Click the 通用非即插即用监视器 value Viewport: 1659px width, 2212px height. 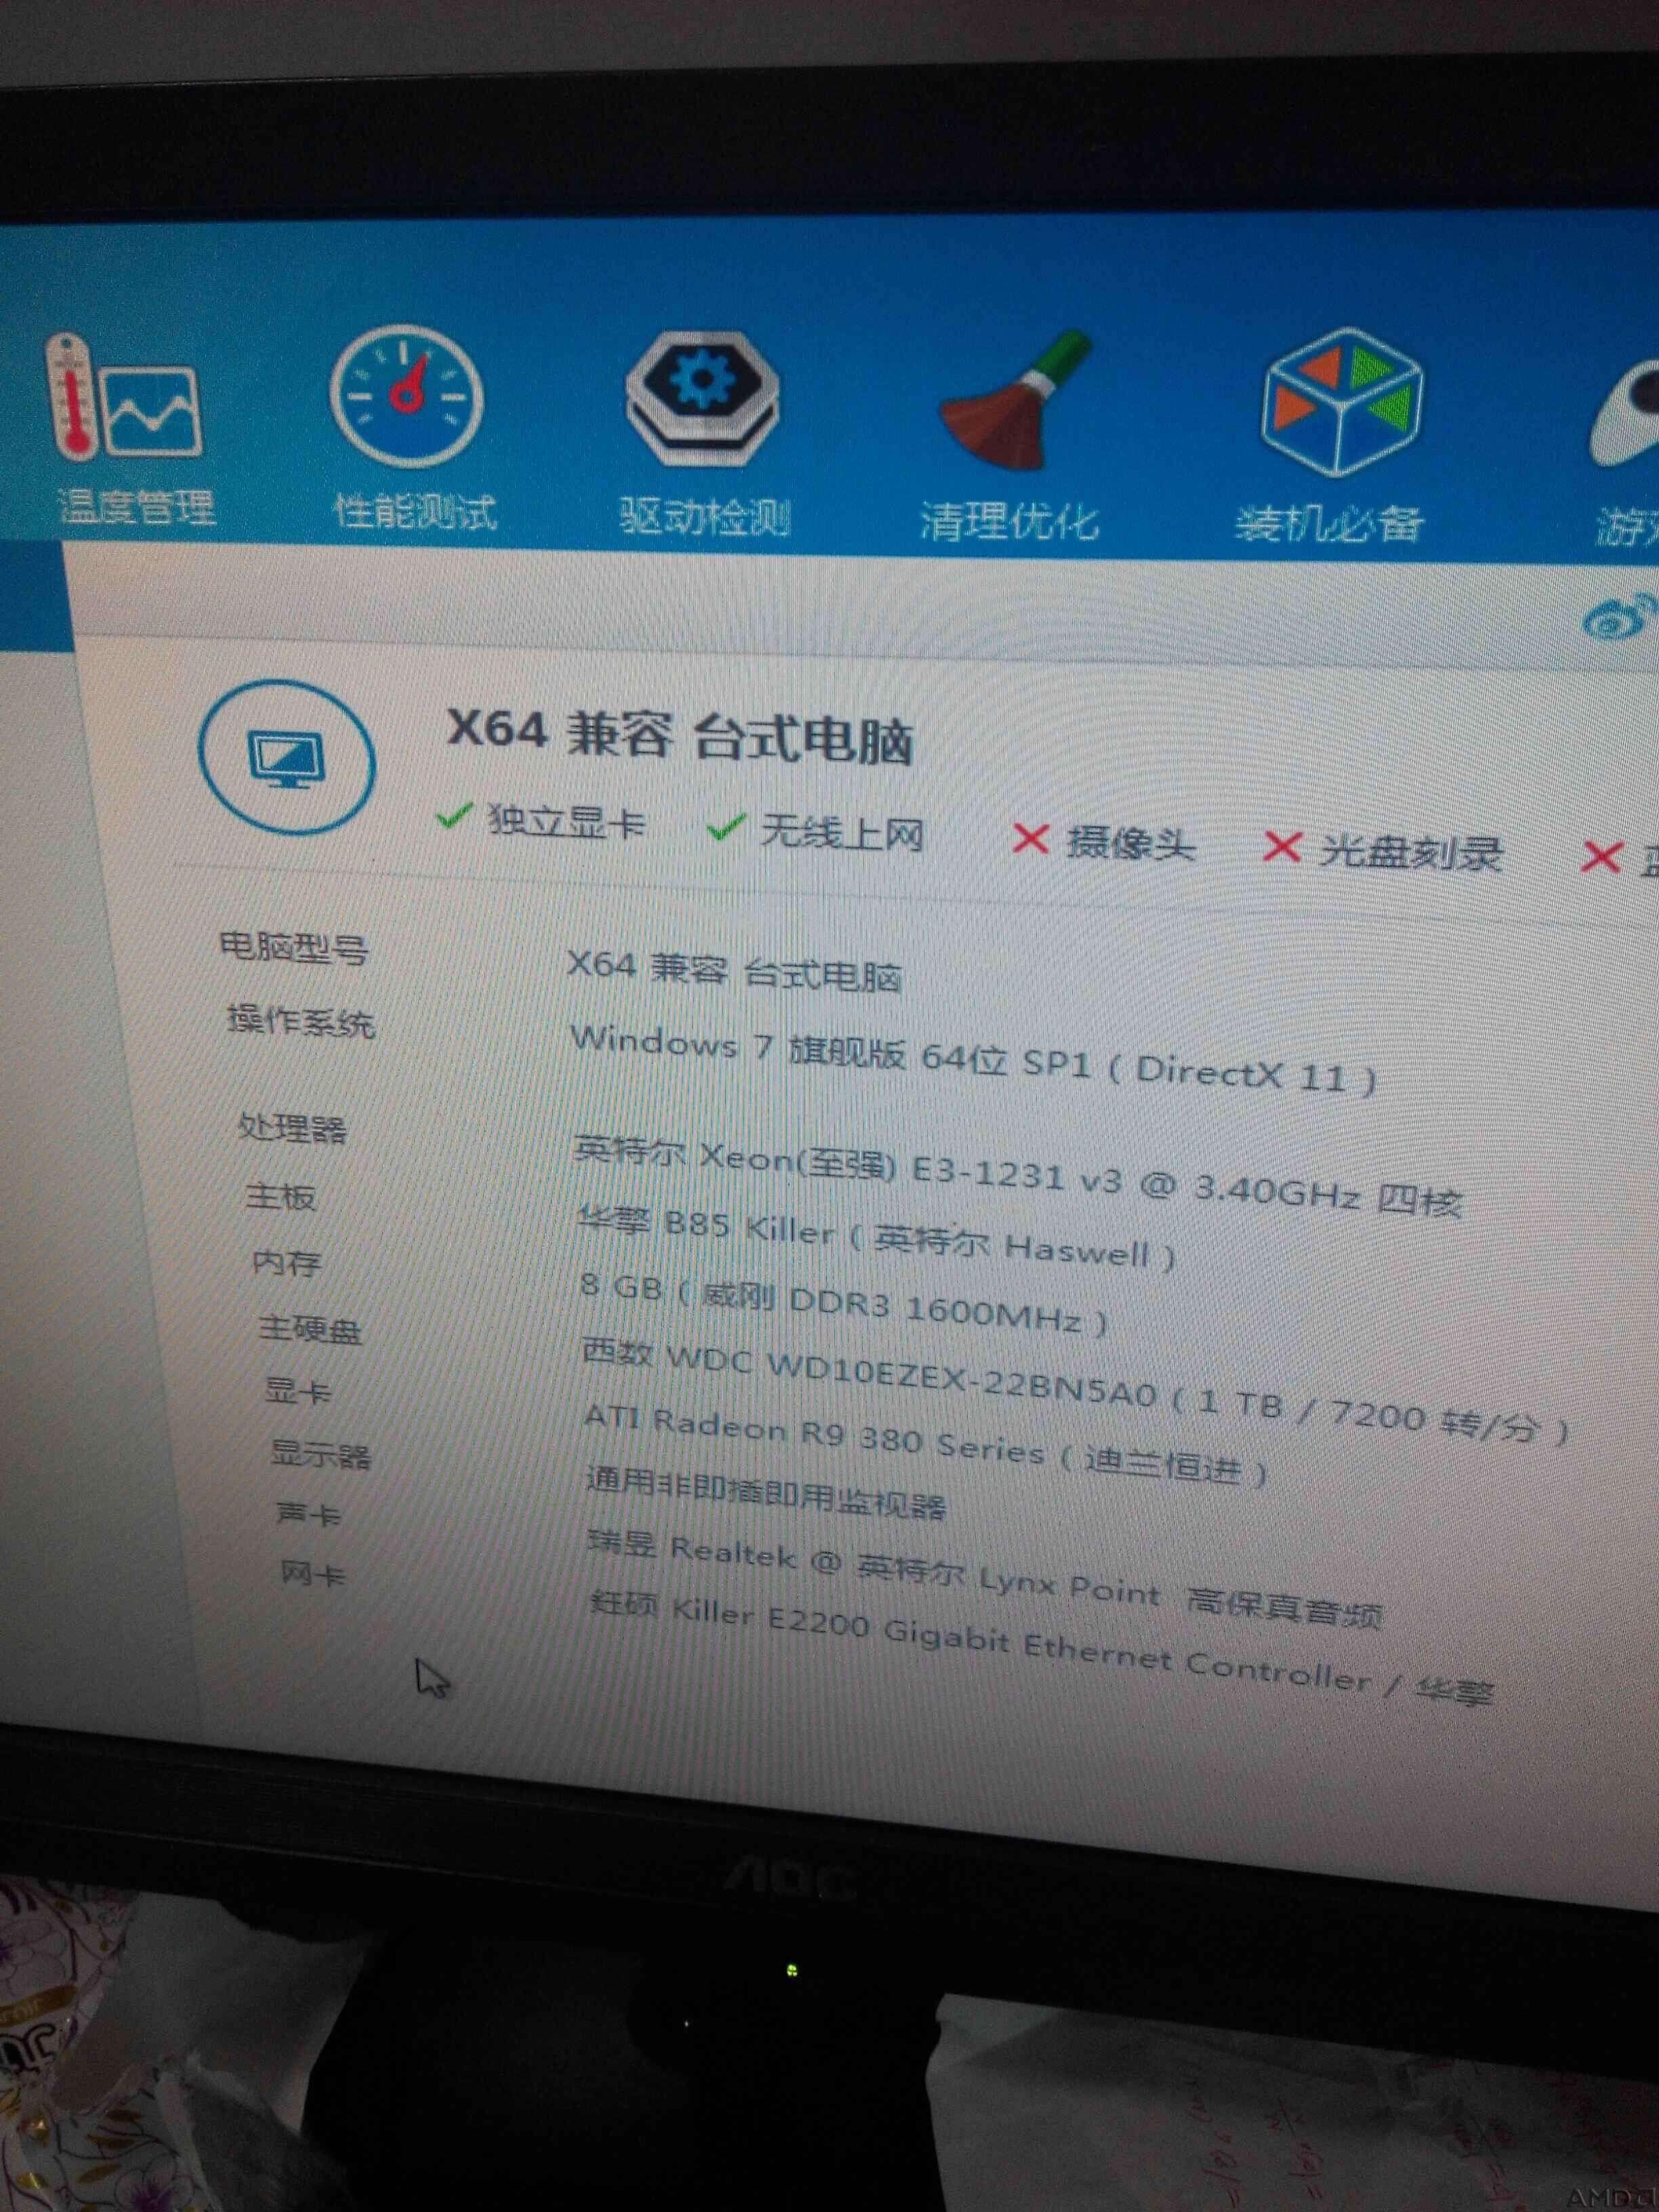(x=766, y=1493)
